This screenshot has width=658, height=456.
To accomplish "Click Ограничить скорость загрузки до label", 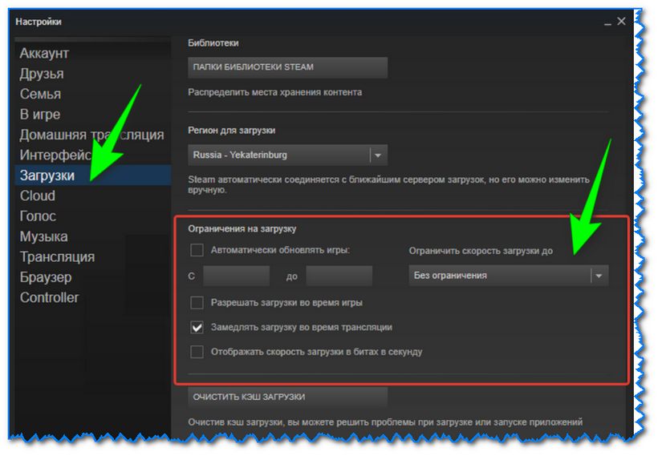I will (x=481, y=251).
